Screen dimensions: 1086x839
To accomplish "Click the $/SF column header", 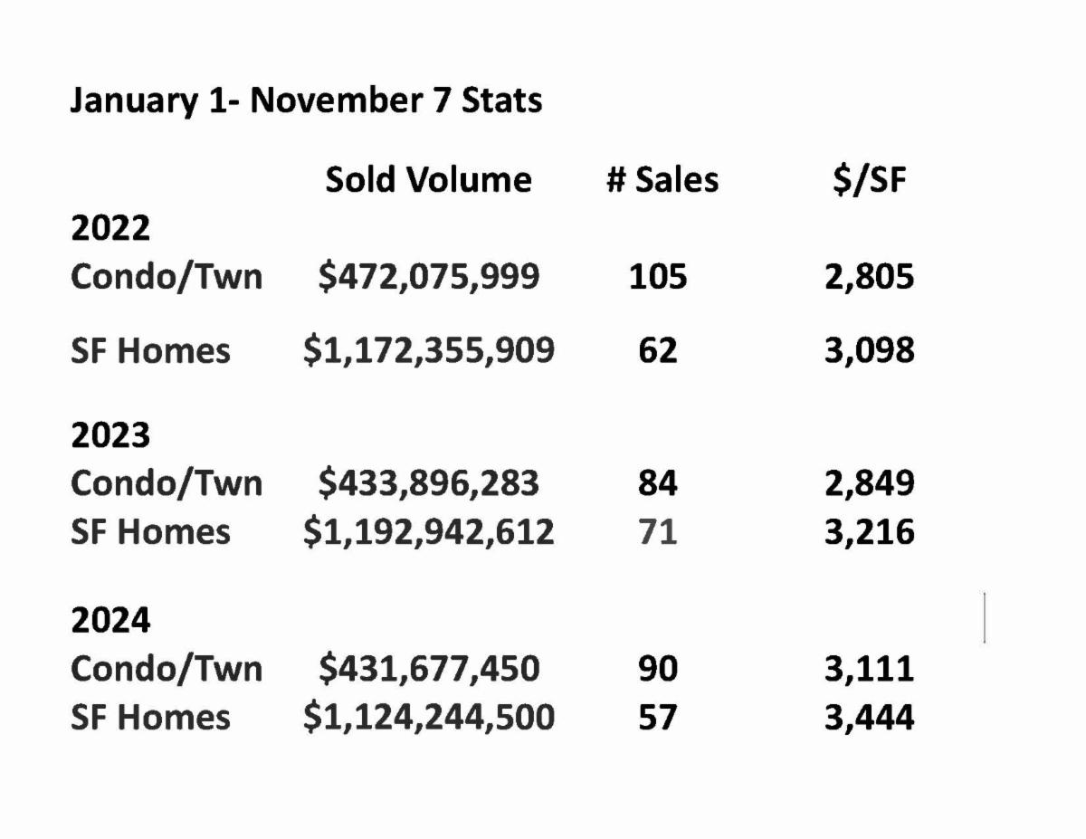I will pyautogui.click(x=868, y=180).
